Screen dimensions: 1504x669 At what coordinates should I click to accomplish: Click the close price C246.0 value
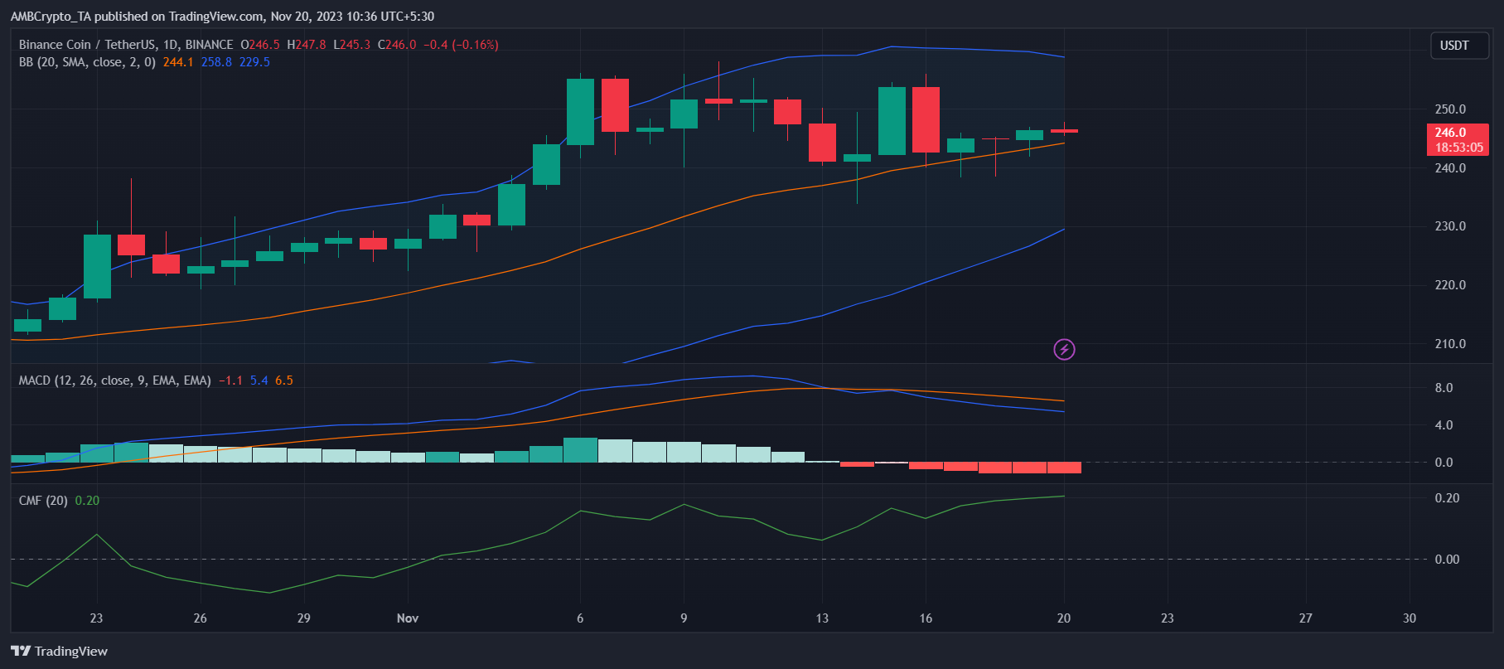[x=397, y=45]
